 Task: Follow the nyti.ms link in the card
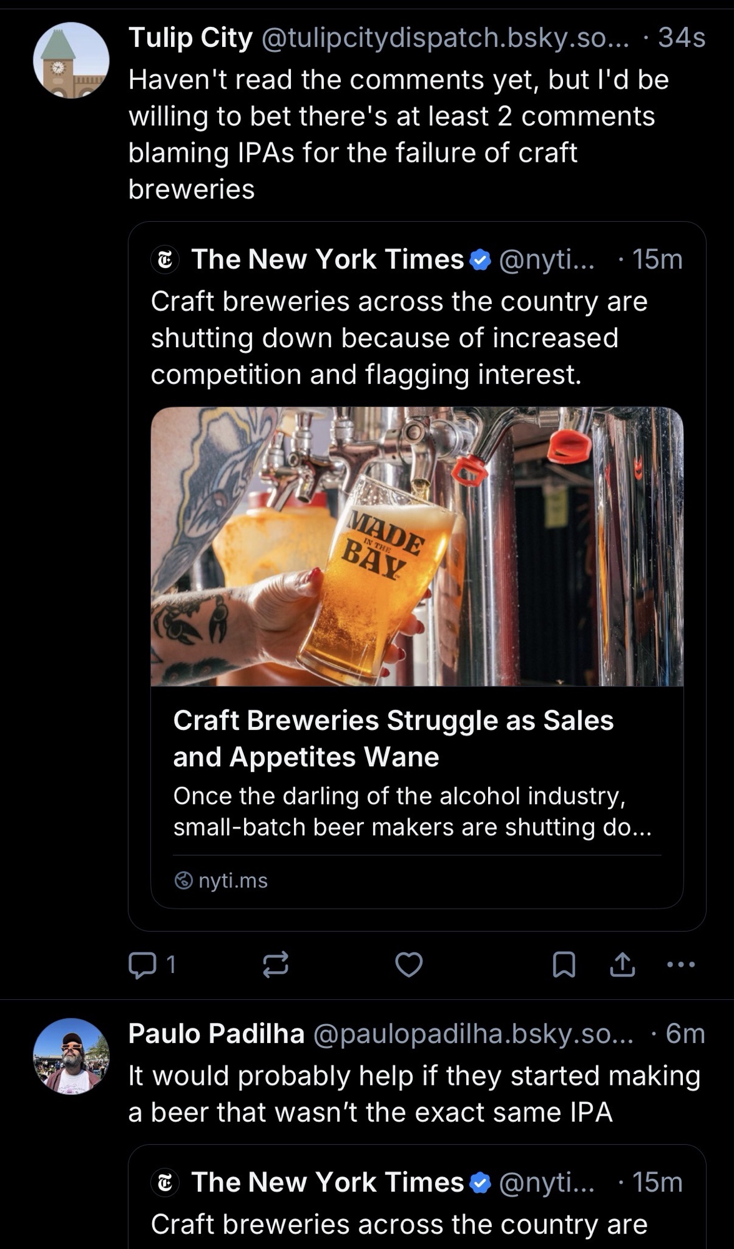tap(232, 881)
